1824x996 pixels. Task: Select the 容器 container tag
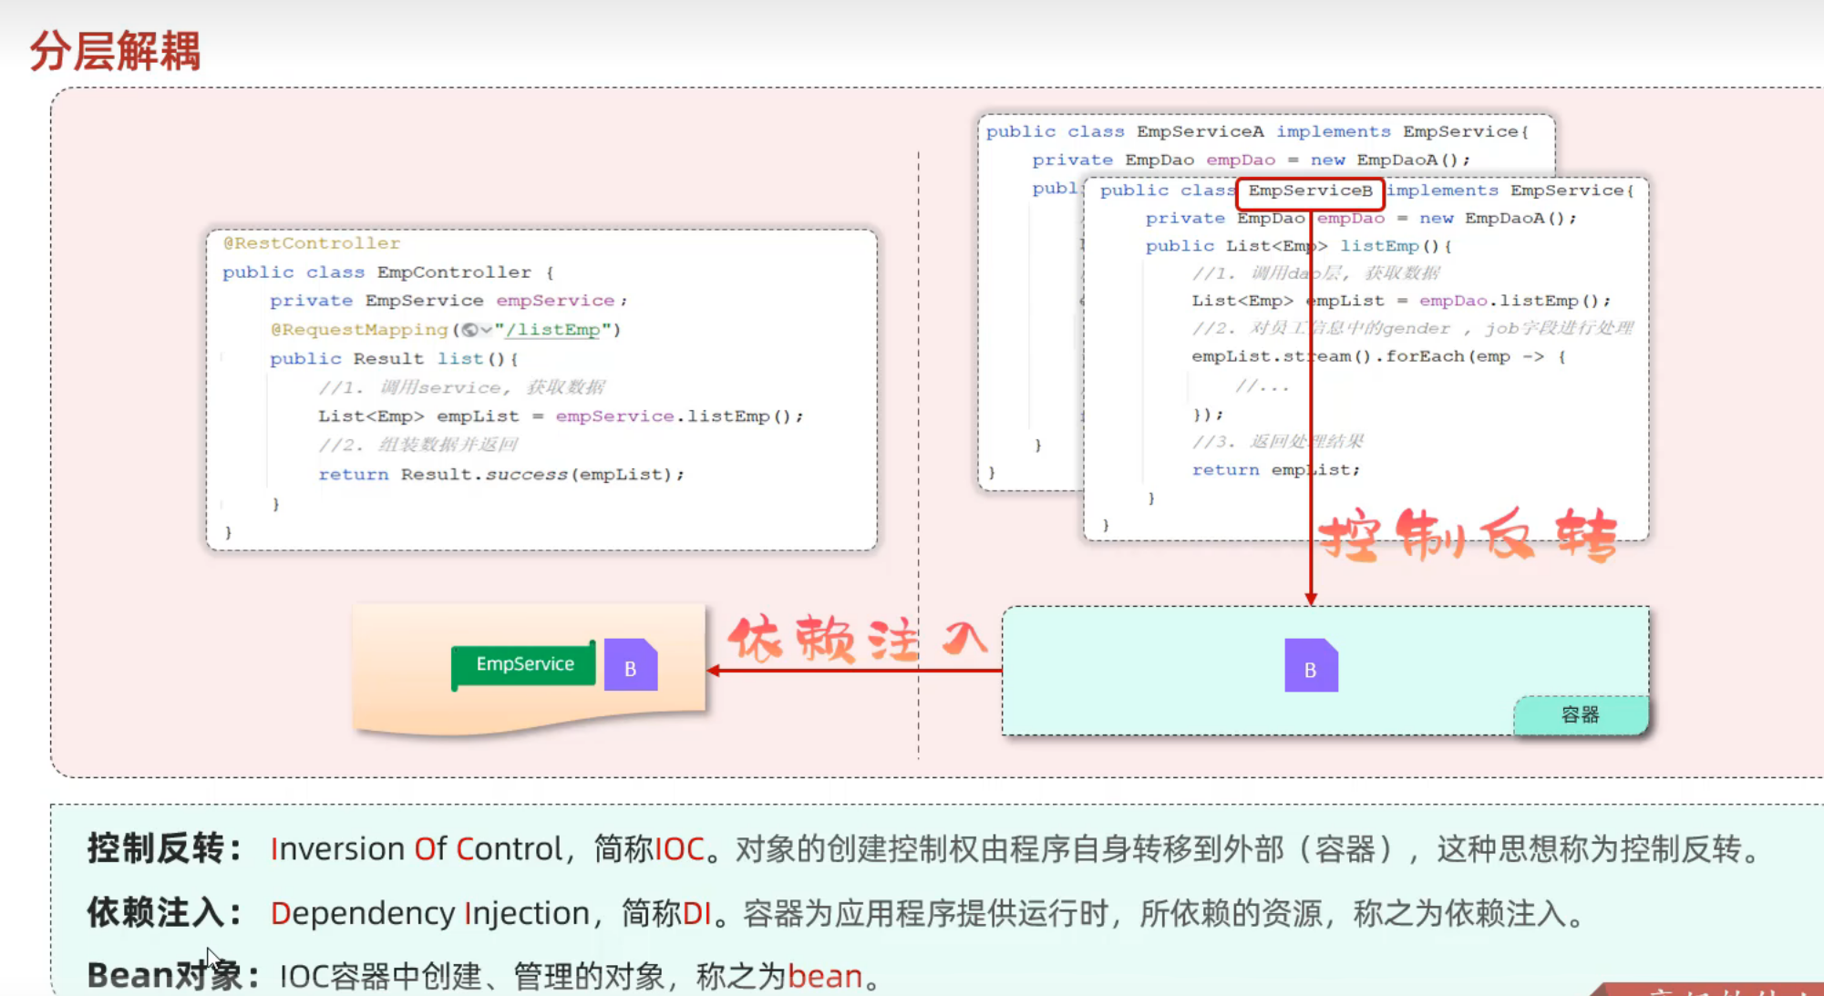[x=1580, y=715]
